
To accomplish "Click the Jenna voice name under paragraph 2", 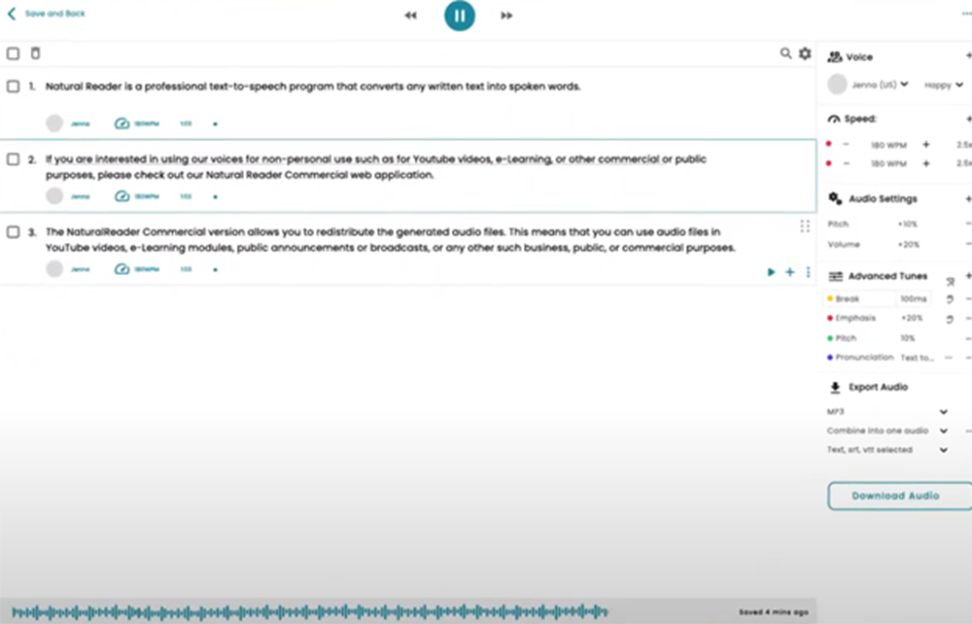I will (80, 196).
